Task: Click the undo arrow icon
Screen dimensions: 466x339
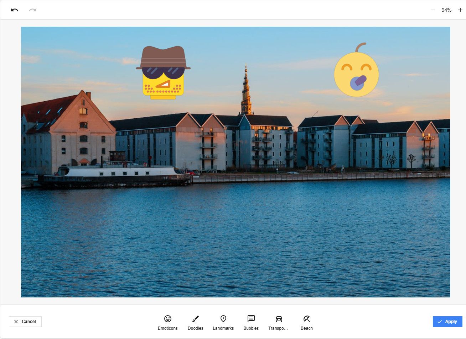Action: [15, 10]
